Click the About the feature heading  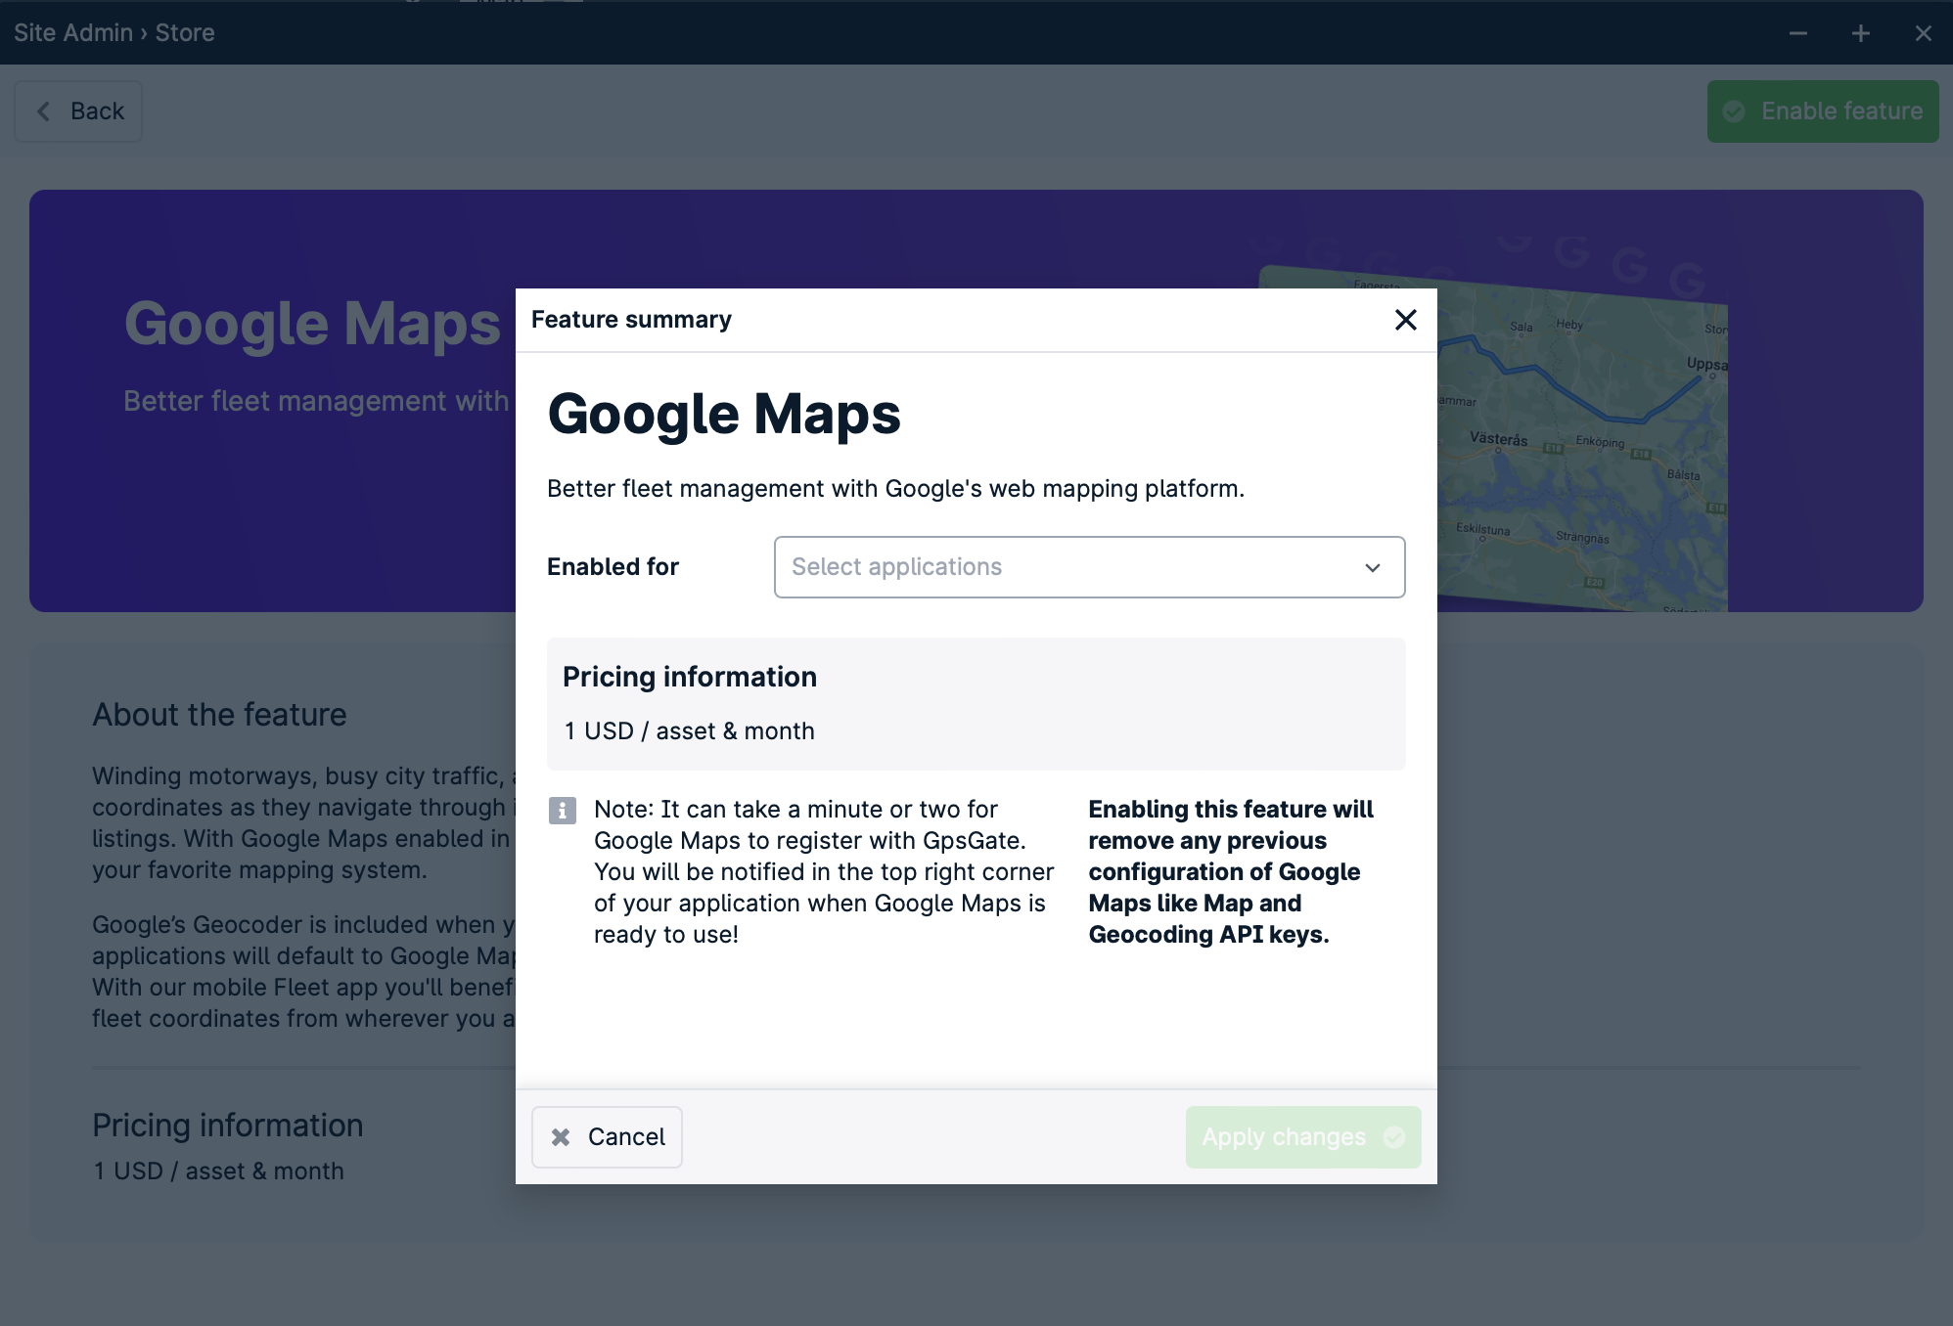pyautogui.click(x=219, y=715)
